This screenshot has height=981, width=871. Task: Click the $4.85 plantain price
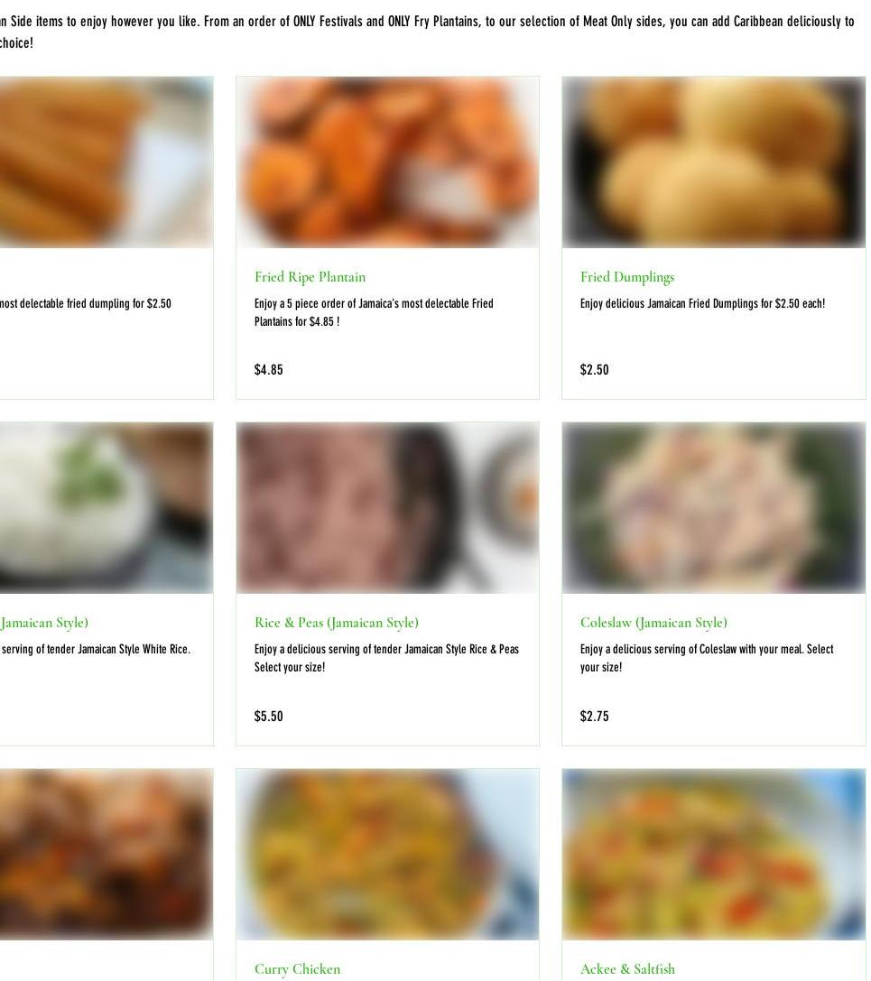268,370
